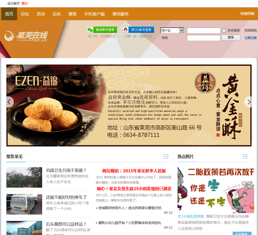Viewport: 258px width, 235px height.
Task: Open thumbnail for 石头竟然可以这样运 article
Action: pos(24,228)
